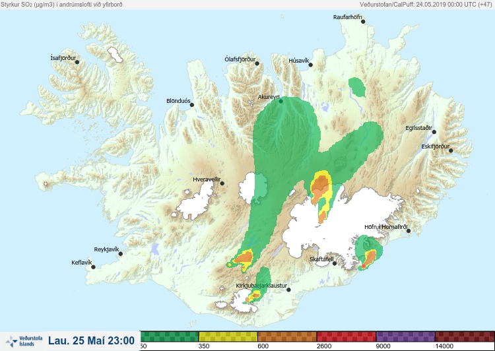Click the Egilsstaðir marker dot

click(434, 132)
